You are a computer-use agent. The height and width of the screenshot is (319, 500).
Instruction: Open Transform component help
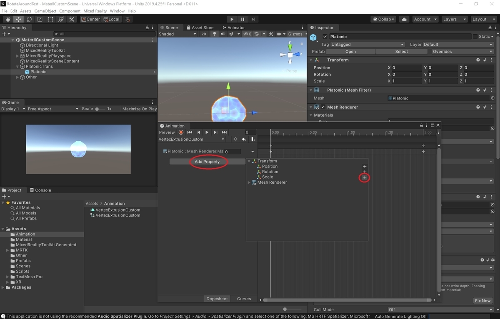pyautogui.click(x=478, y=60)
